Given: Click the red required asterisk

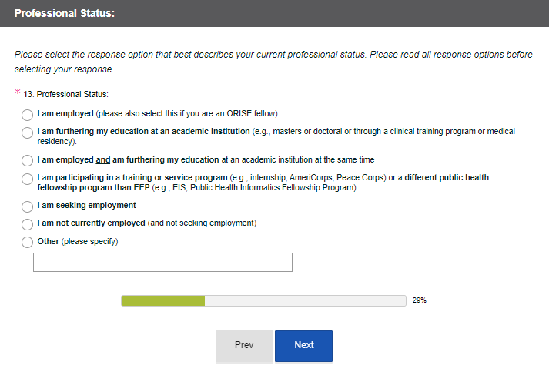Looking at the screenshot, I should (17, 94).
